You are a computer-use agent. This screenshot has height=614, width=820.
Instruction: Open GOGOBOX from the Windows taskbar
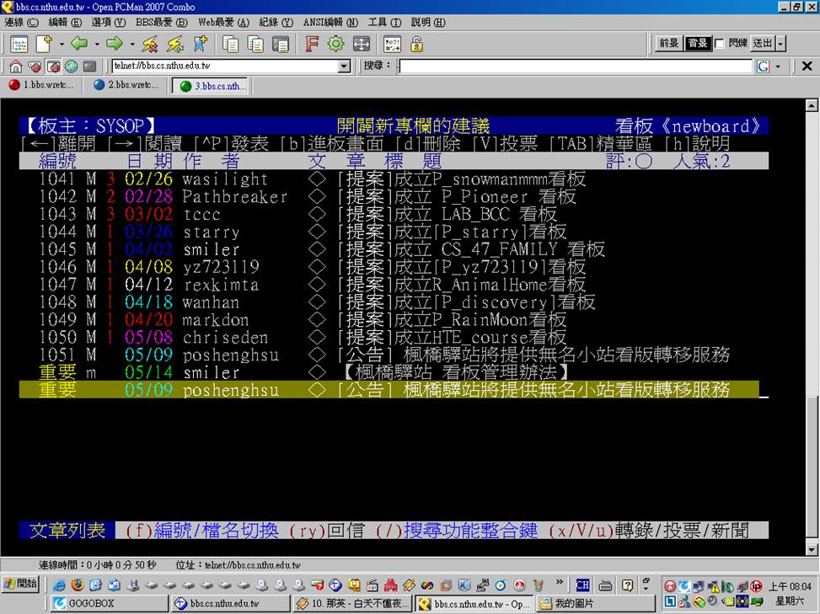pyautogui.click(x=84, y=603)
